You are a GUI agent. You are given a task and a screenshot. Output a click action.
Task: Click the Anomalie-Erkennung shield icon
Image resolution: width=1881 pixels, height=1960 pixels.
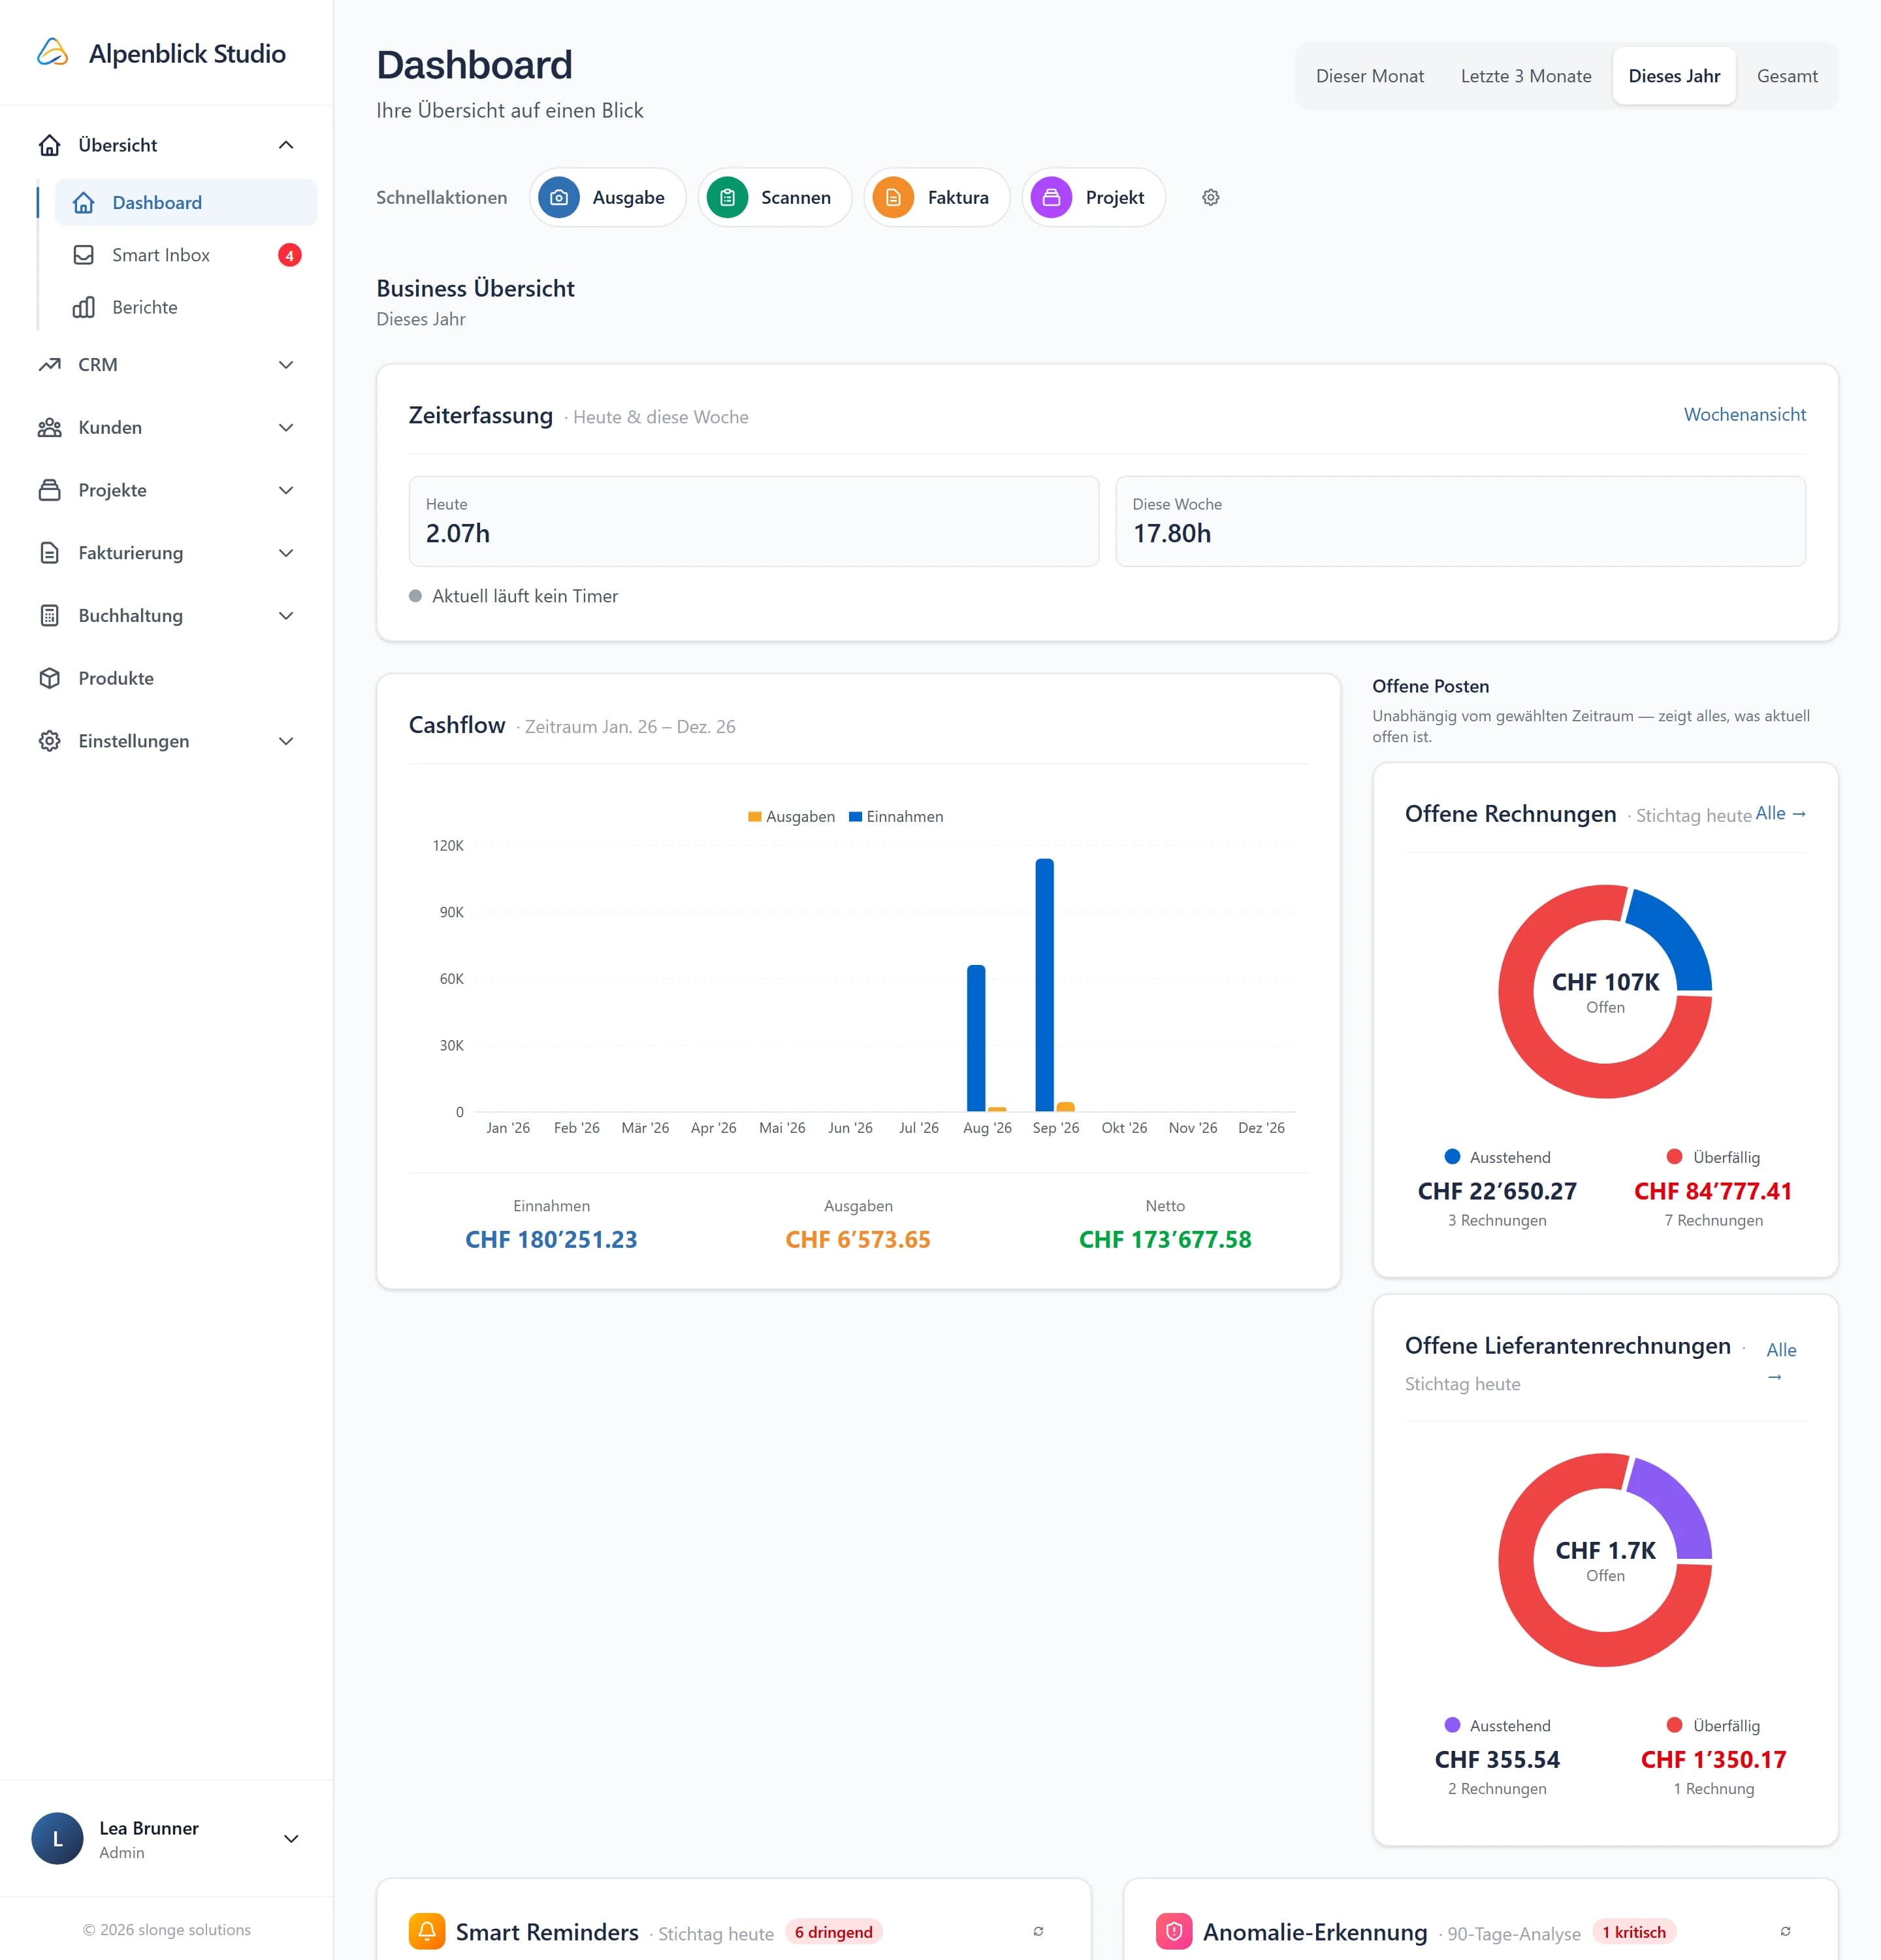point(1174,1931)
